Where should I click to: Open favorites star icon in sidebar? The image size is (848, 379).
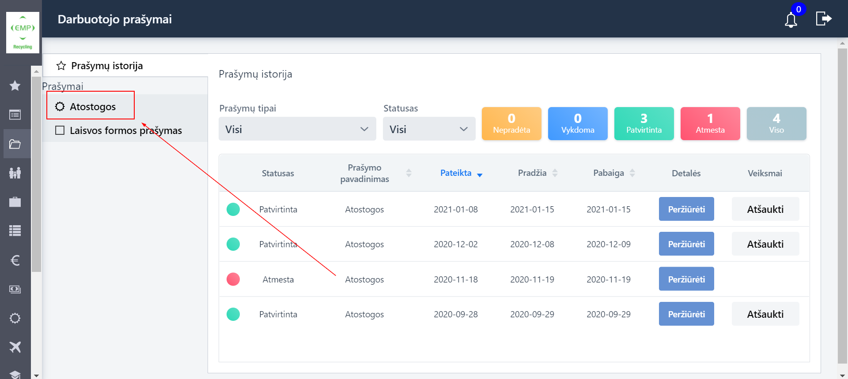(15, 85)
